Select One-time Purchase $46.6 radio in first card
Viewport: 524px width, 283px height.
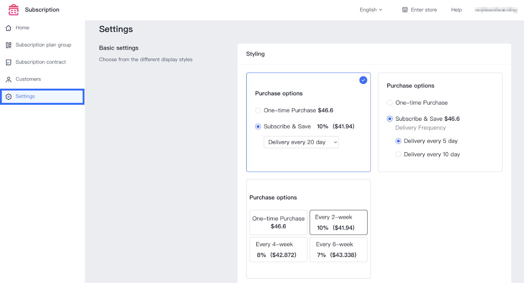click(x=258, y=111)
